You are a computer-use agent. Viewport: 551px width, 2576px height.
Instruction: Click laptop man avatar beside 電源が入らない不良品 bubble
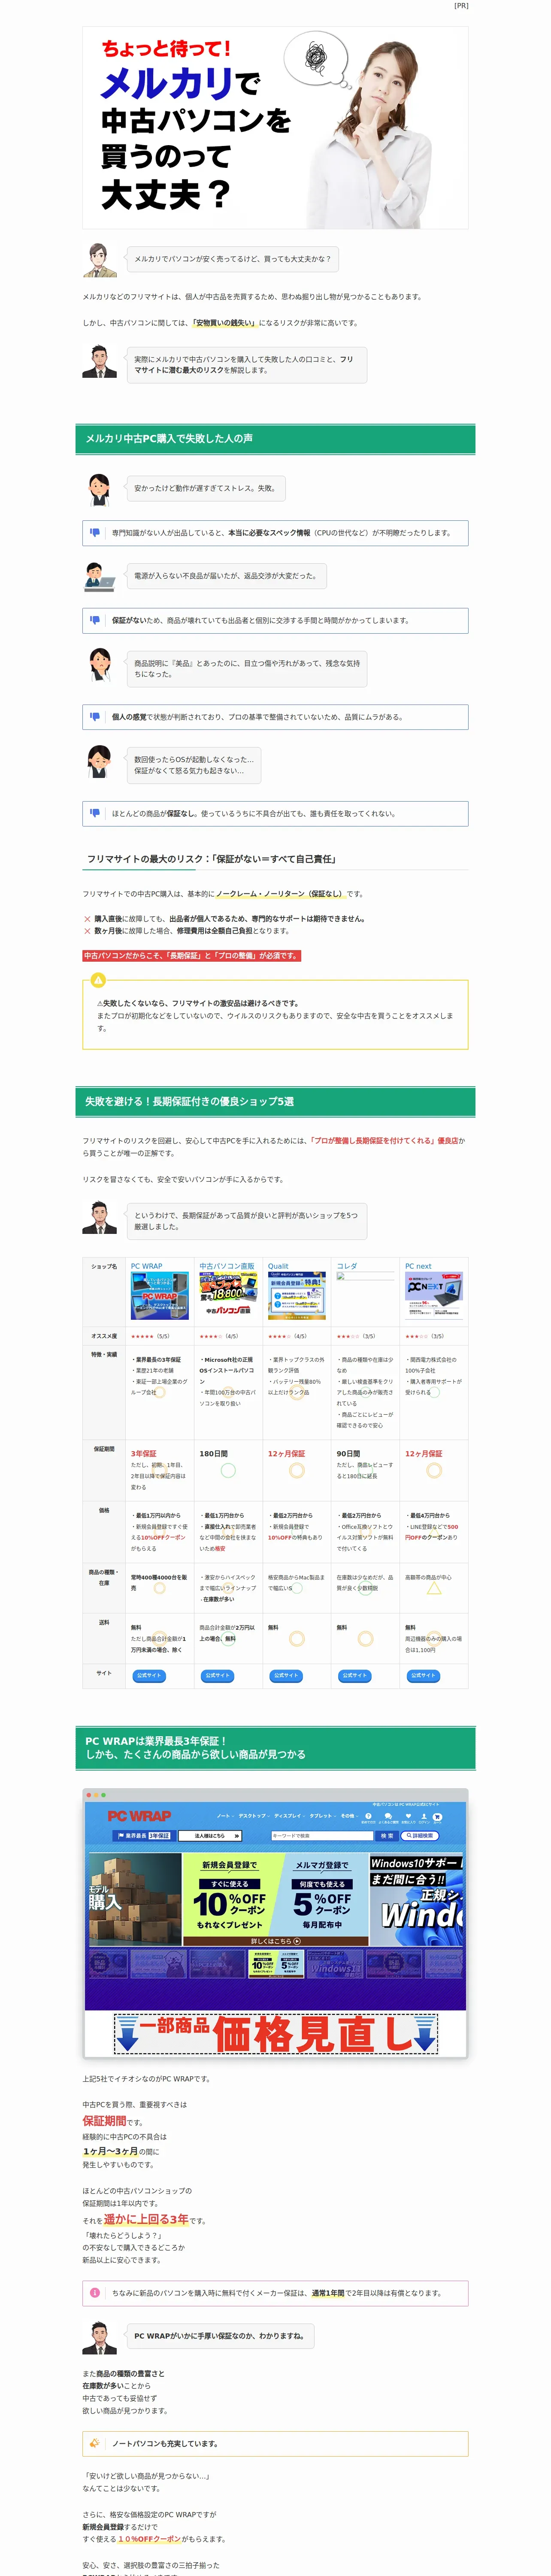click(100, 576)
